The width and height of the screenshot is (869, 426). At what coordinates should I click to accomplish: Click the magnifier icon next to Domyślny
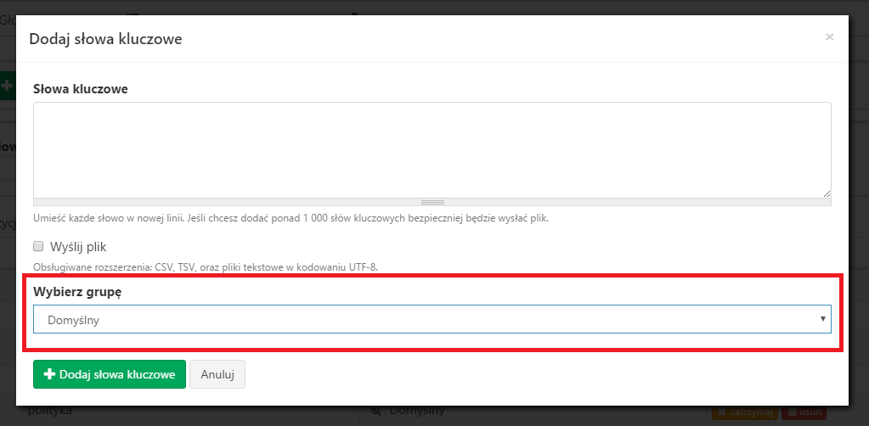[x=375, y=411]
